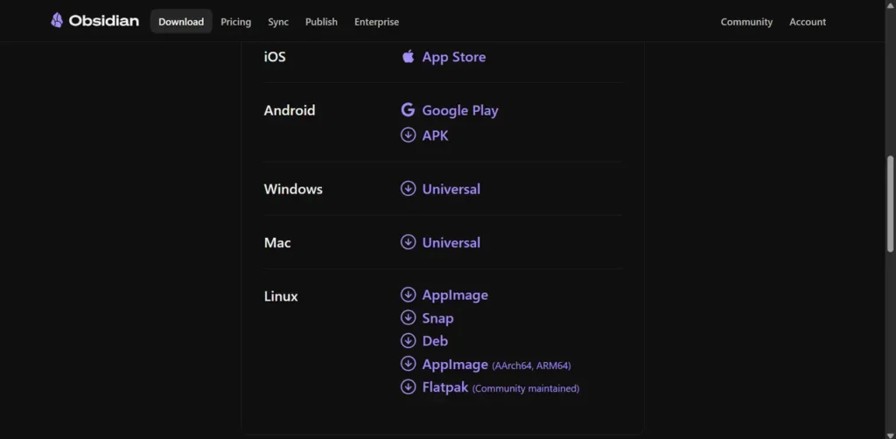Viewport: 896px width, 439px height.
Task: Click the download icon beside first AppImage
Action: tap(408, 295)
